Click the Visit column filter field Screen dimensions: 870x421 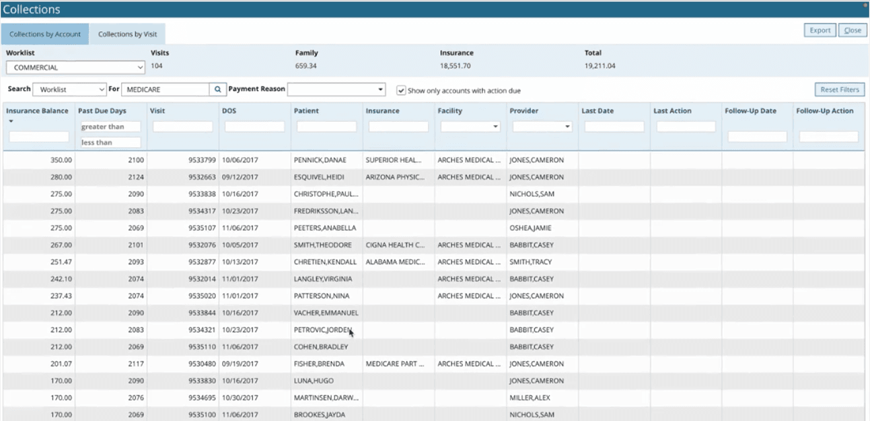pyautogui.click(x=182, y=126)
